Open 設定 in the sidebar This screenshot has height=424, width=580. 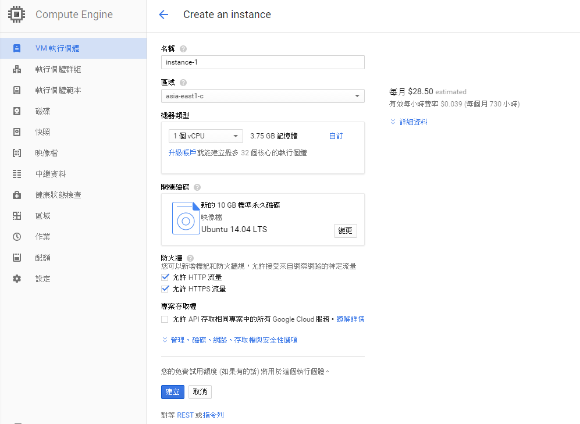click(x=73, y=279)
